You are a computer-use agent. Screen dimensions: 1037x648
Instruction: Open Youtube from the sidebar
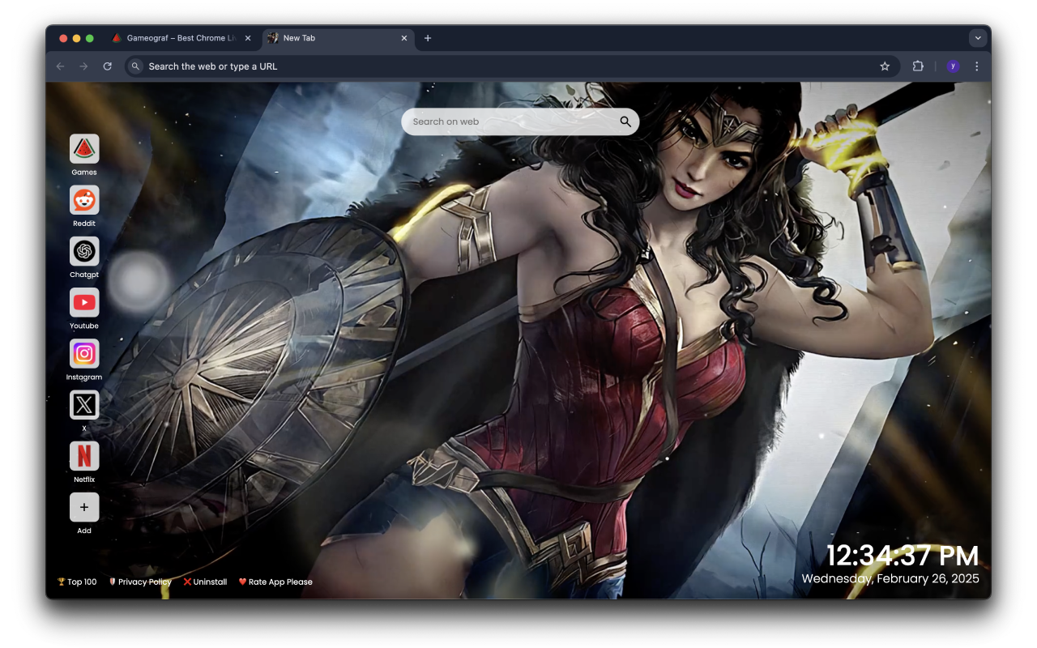point(84,302)
